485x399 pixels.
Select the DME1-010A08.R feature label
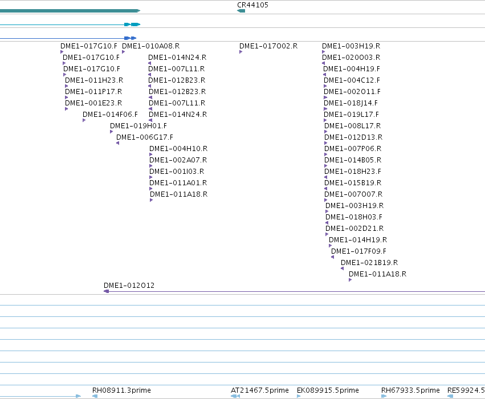tap(150, 46)
